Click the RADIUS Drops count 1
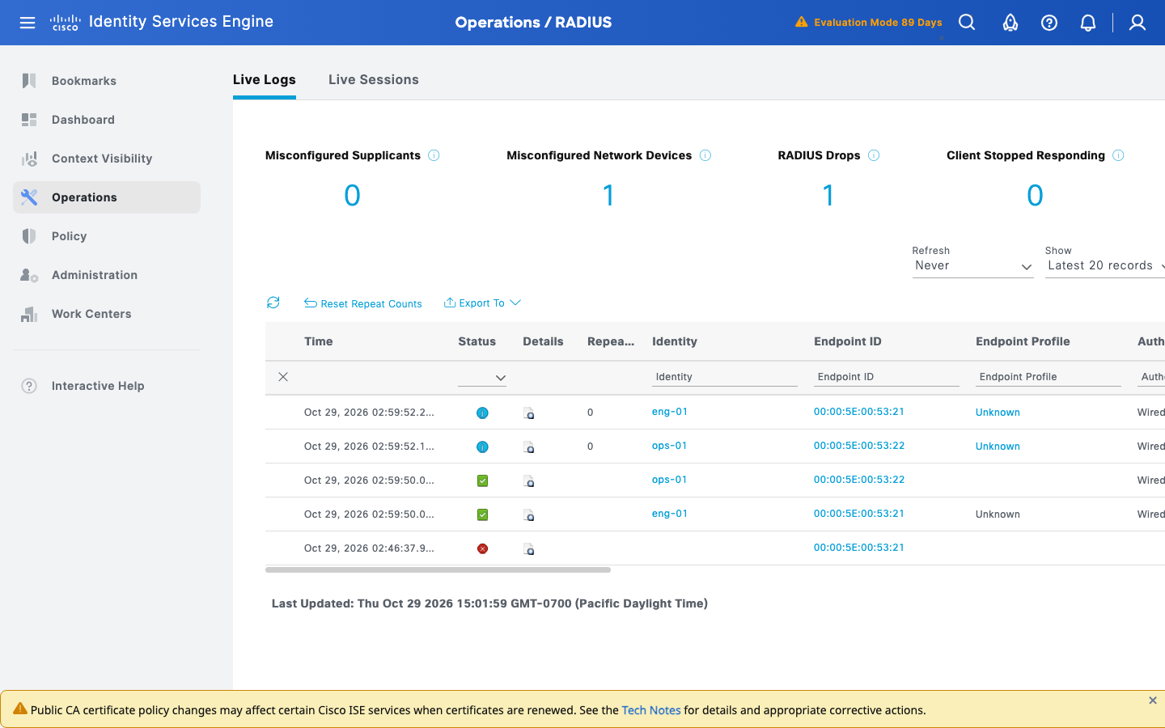 click(x=828, y=195)
